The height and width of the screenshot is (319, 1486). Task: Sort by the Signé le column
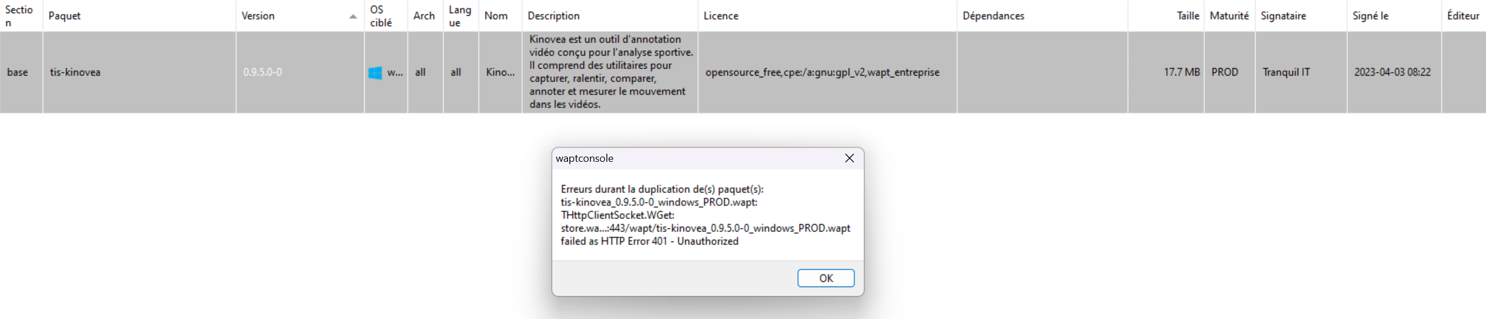click(x=1394, y=16)
